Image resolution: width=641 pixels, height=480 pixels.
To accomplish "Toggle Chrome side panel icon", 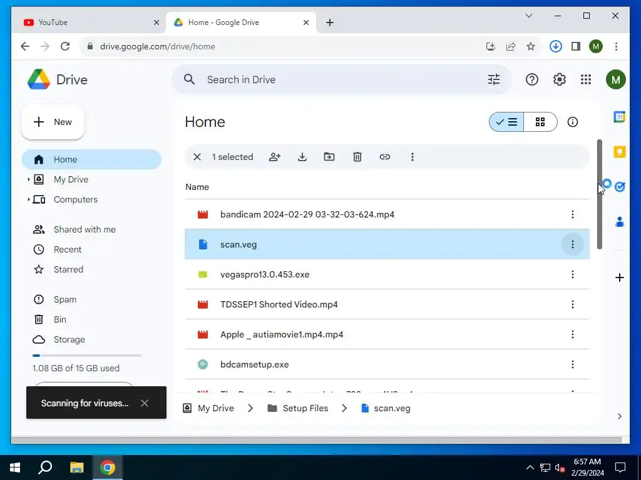I will [576, 46].
